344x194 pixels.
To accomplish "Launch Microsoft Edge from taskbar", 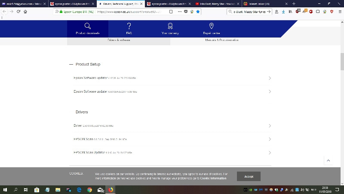I will [x=79, y=190].
